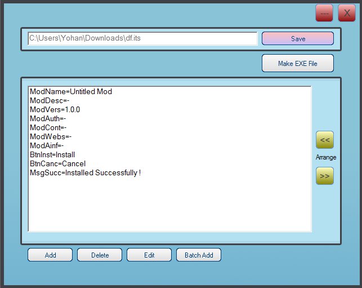Click the move up << arrange button
The image size is (362, 288).
coord(325,139)
